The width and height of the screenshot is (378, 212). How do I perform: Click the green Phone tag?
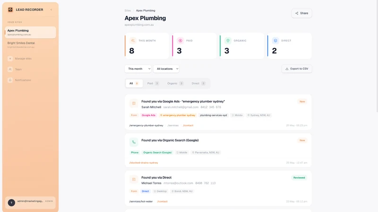tap(135, 153)
